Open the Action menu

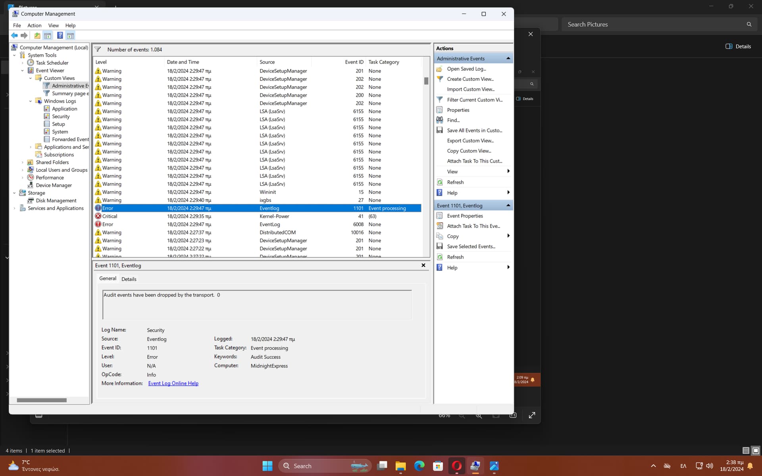pos(34,25)
